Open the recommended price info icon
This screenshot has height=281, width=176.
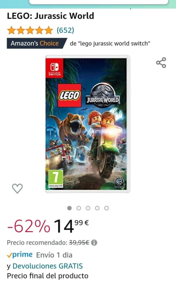94,243
